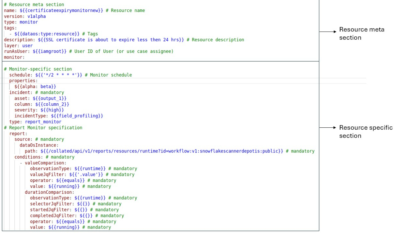The height and width of the screenshot is (233, 394).
Task: Select the runAsUser value iamgroot
Action: point(50,51)
